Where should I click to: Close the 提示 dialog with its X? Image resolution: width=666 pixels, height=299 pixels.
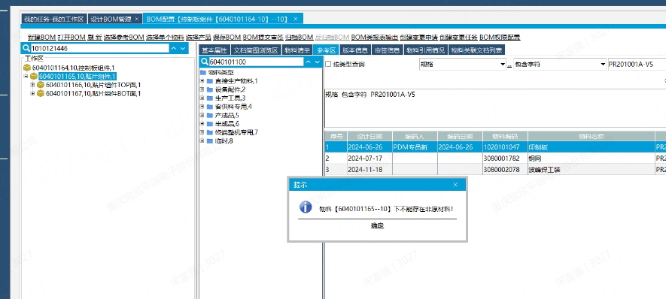pyautogui.click(x=455, y=185)
